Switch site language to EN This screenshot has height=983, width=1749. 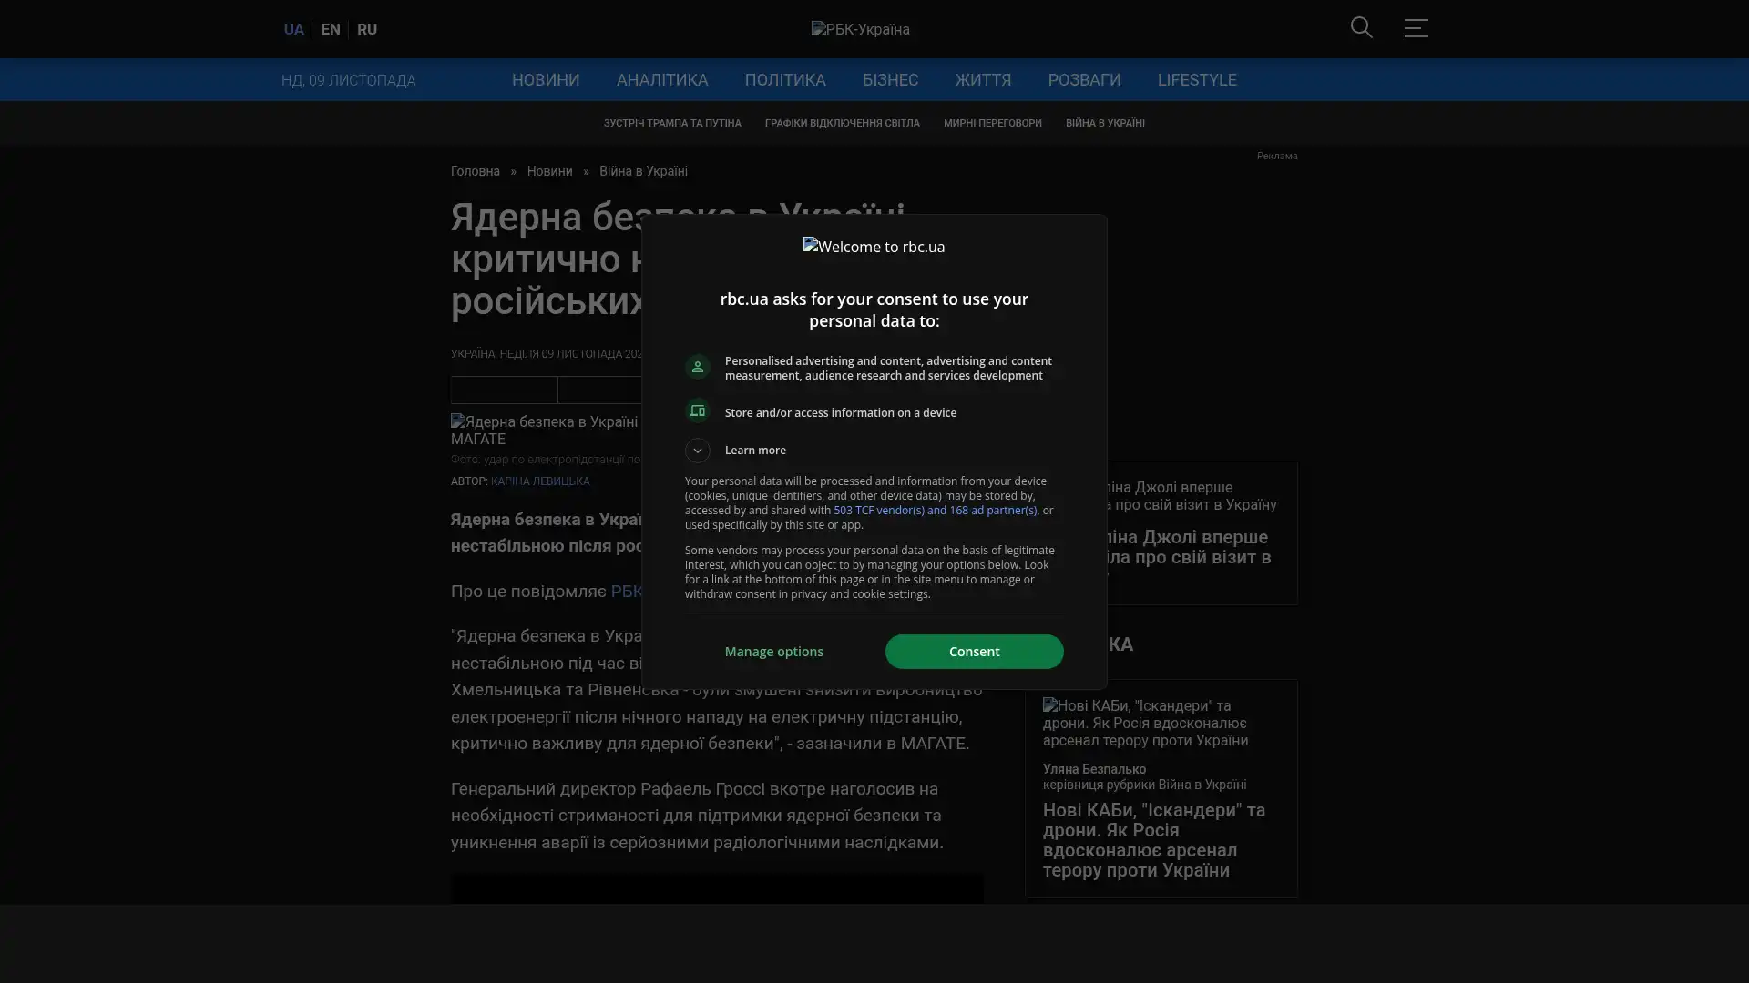tap(331, 29)
